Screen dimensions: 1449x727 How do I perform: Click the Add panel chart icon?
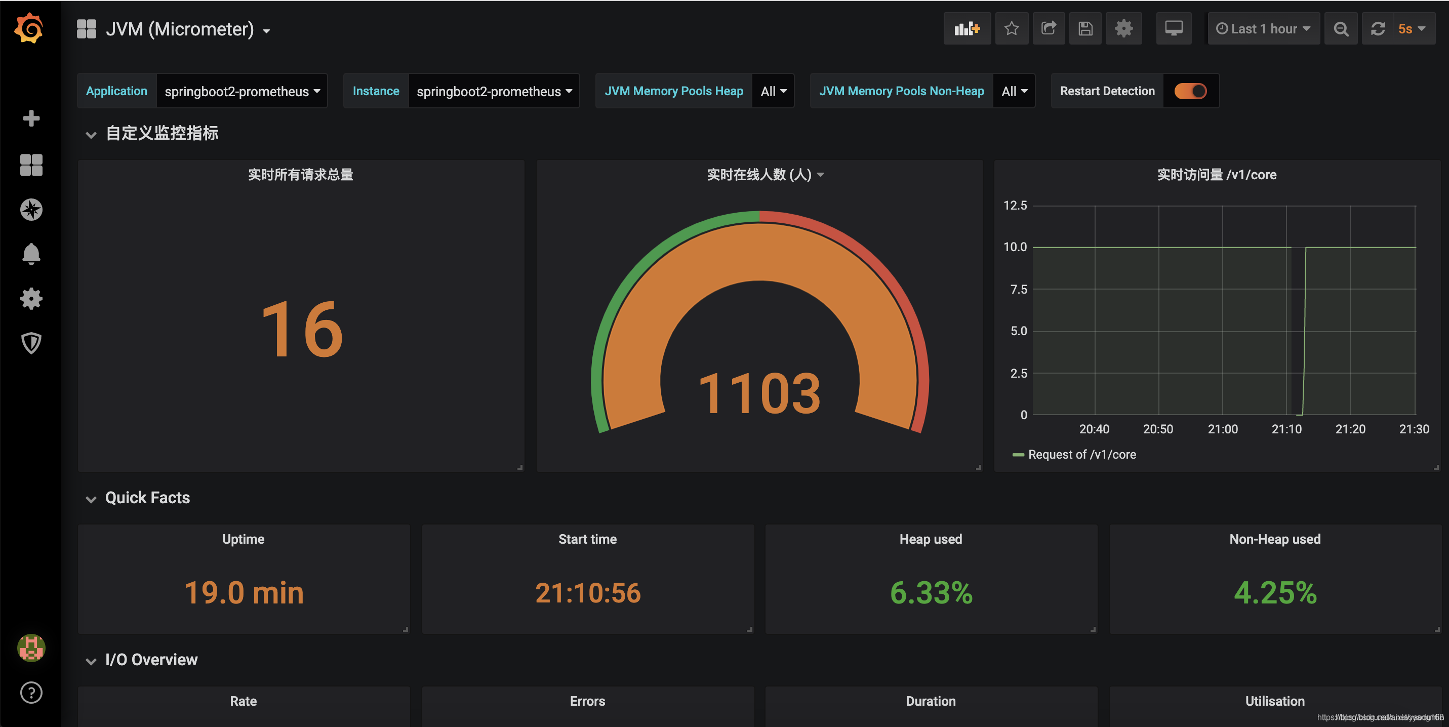click(967, 29)
